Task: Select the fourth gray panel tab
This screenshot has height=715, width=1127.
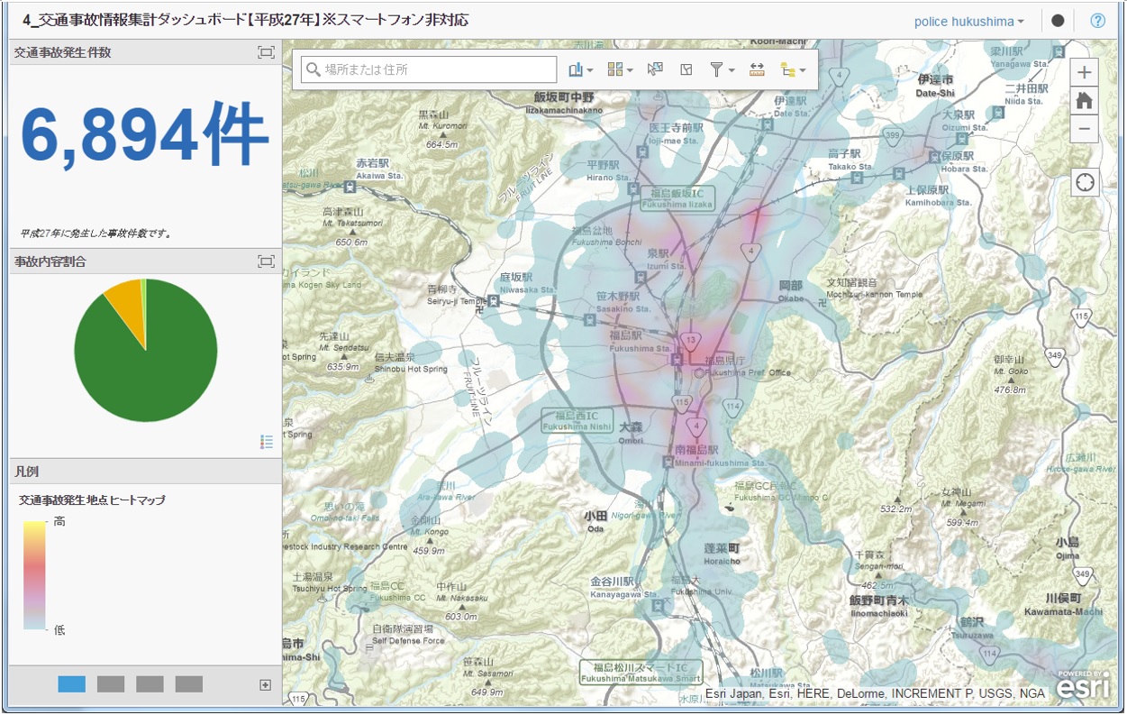Action: pyautogui.click(x=189, y=684)
